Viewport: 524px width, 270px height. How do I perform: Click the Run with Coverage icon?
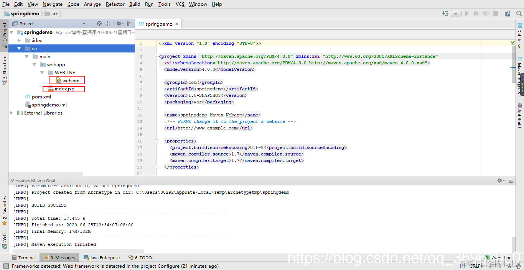click(486, 13)
